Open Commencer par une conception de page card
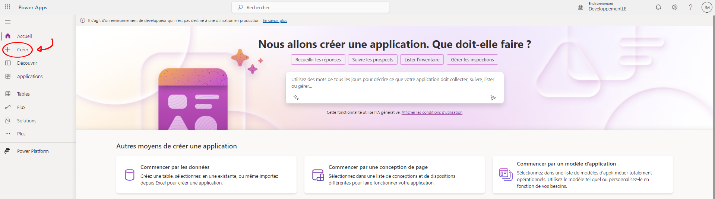715x199 pixels. (x=395, y=175)
